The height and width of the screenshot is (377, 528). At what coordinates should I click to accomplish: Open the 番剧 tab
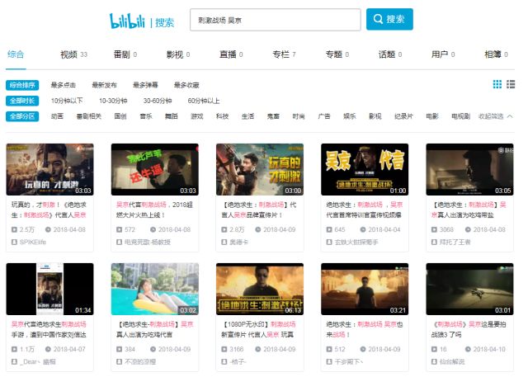coord(125,54)
